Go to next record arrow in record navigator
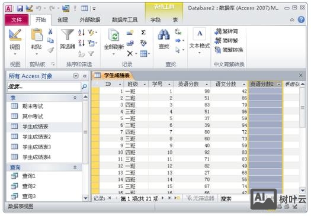This screenshot has height=216, width=311. click(163, 198)
